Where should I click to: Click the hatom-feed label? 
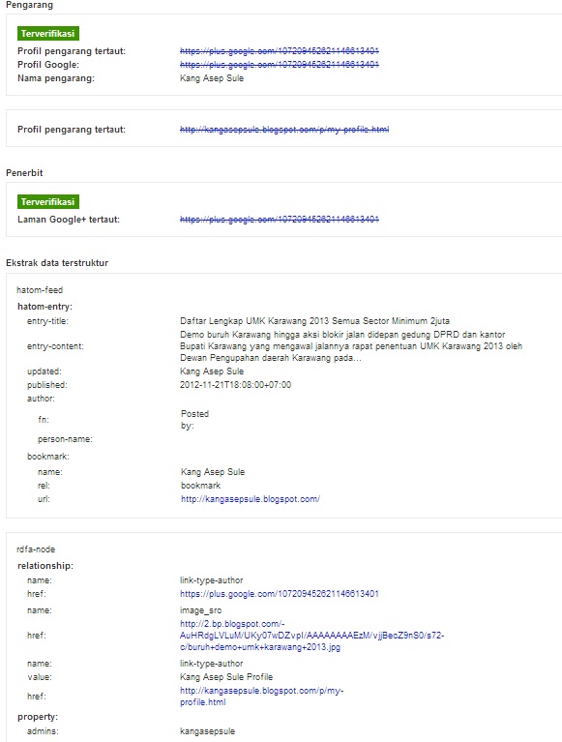[40, 290]
